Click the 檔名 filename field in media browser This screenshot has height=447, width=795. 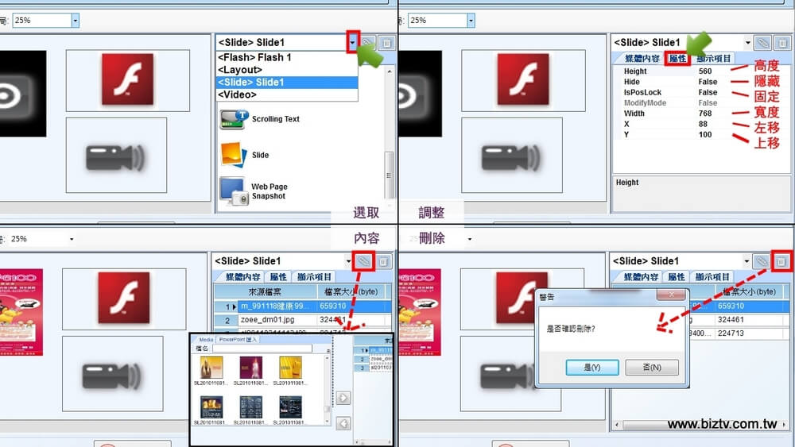tap(262, 348)
